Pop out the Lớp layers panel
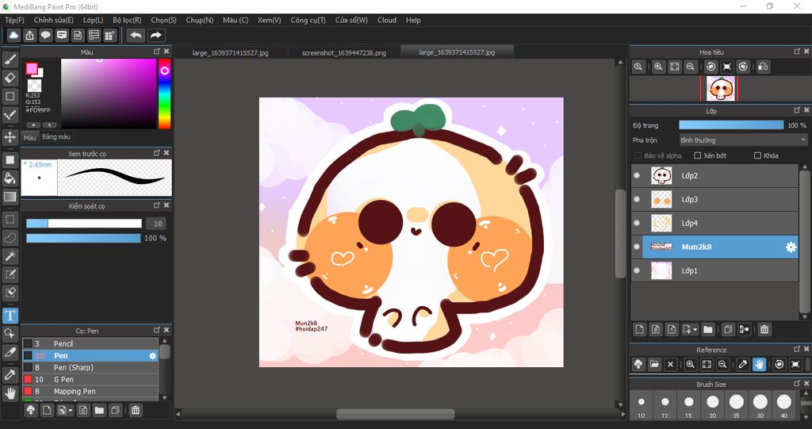The height and width of the screenshot is (429, 812). click(x=797, y=110)
